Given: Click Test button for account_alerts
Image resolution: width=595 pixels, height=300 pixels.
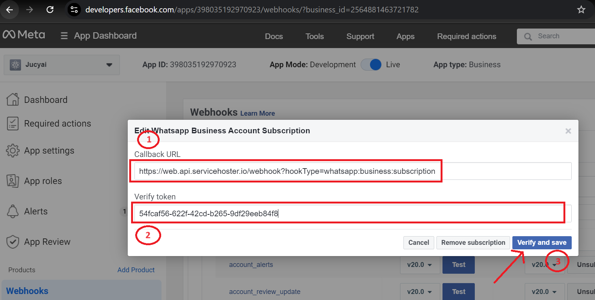Looking at the screenshot, I should point(459,265).
